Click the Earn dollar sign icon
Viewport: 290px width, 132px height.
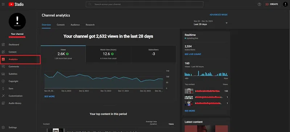tap(3, 89)
